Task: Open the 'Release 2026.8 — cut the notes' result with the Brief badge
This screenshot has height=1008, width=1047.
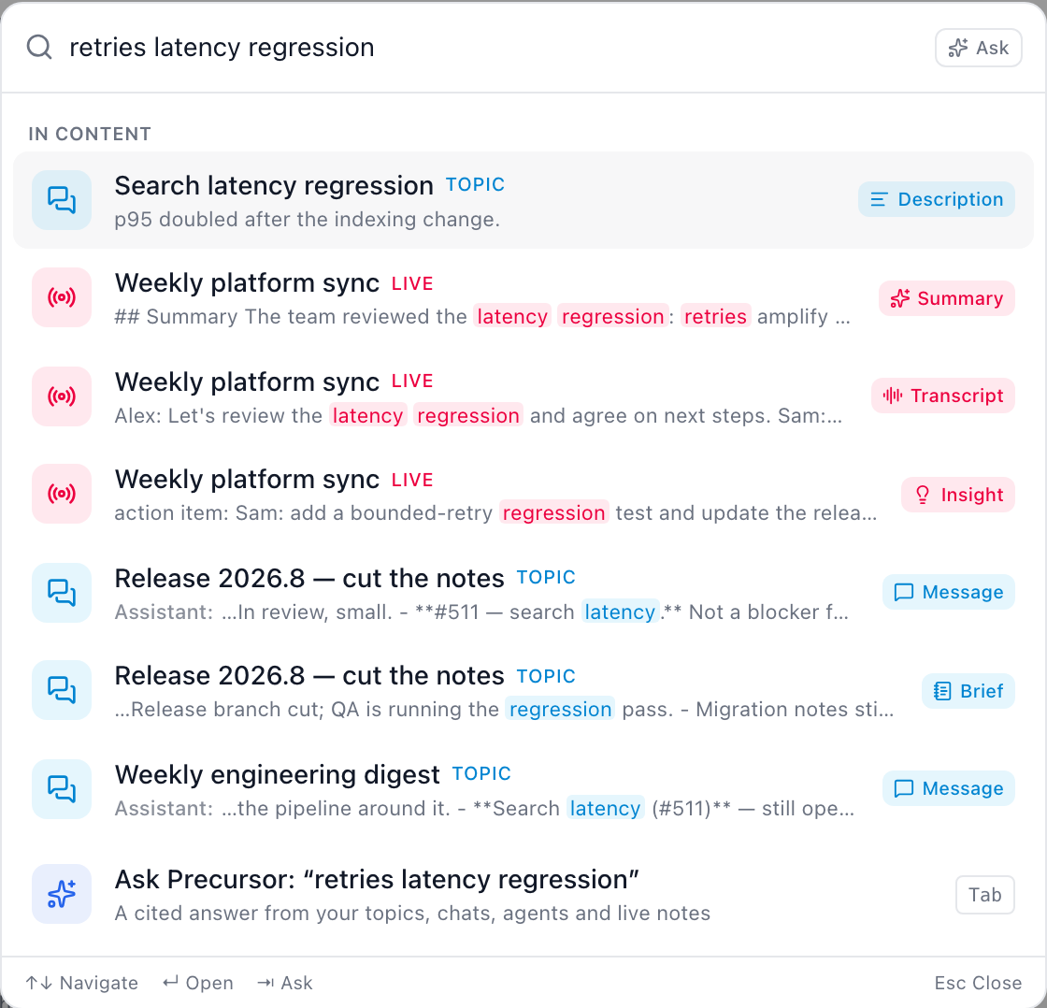Action: (523, 691)
